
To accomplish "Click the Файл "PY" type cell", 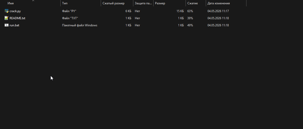I will 69,11.
